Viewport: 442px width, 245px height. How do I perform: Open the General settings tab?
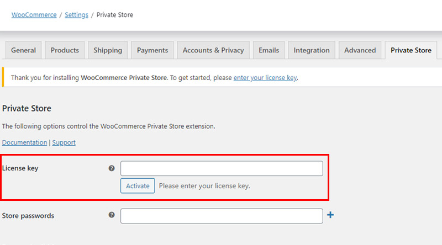tap(23, 50)
